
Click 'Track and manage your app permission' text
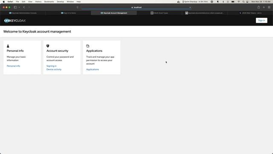click(x=100, y=60)
